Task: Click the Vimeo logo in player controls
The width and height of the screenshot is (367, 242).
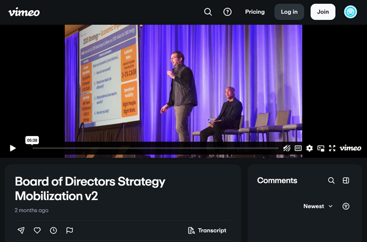Action: coord(350,148)
